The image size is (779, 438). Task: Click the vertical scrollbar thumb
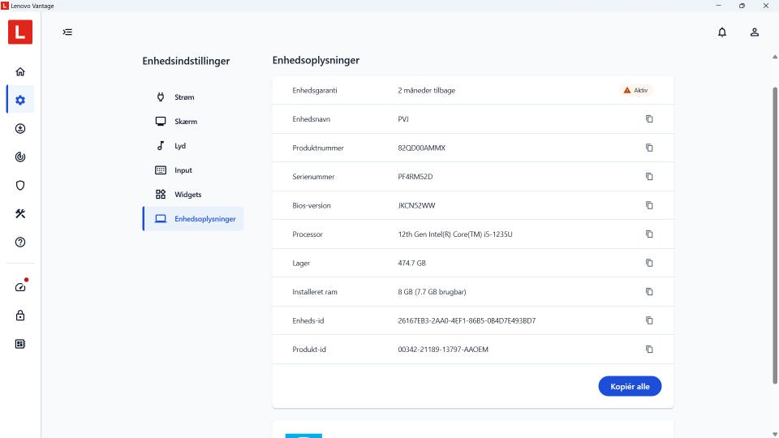tap(774, 235)
